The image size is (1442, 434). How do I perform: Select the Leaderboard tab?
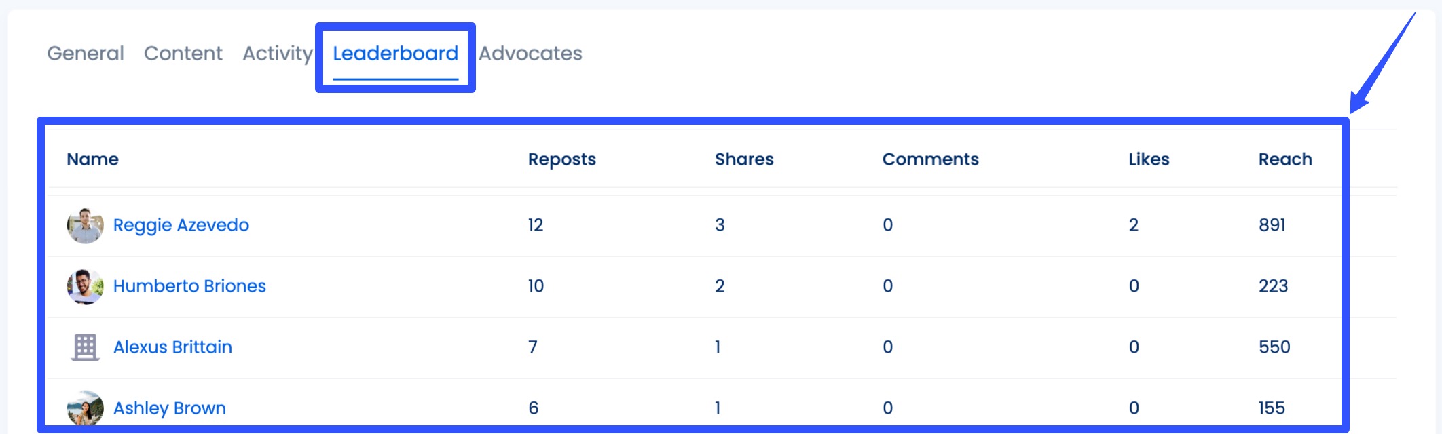(x=394, y=54)
